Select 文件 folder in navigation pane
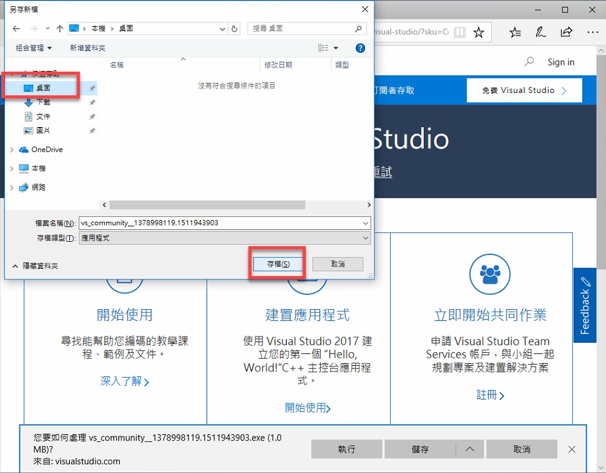 (43, 117)
